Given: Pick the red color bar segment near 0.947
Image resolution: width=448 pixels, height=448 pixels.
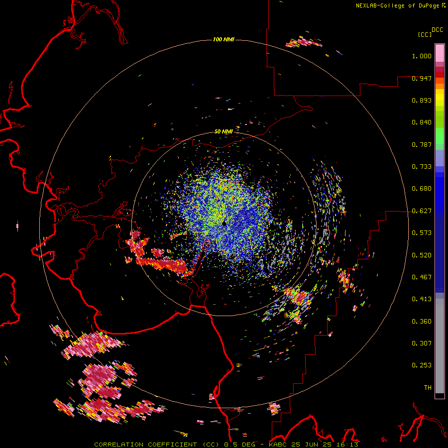Looking at the screenshot, I should coord(440,75).
